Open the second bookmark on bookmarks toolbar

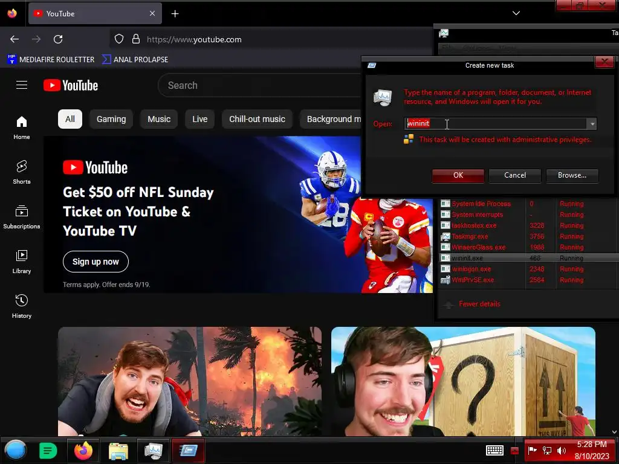click(x=135, y=60)
